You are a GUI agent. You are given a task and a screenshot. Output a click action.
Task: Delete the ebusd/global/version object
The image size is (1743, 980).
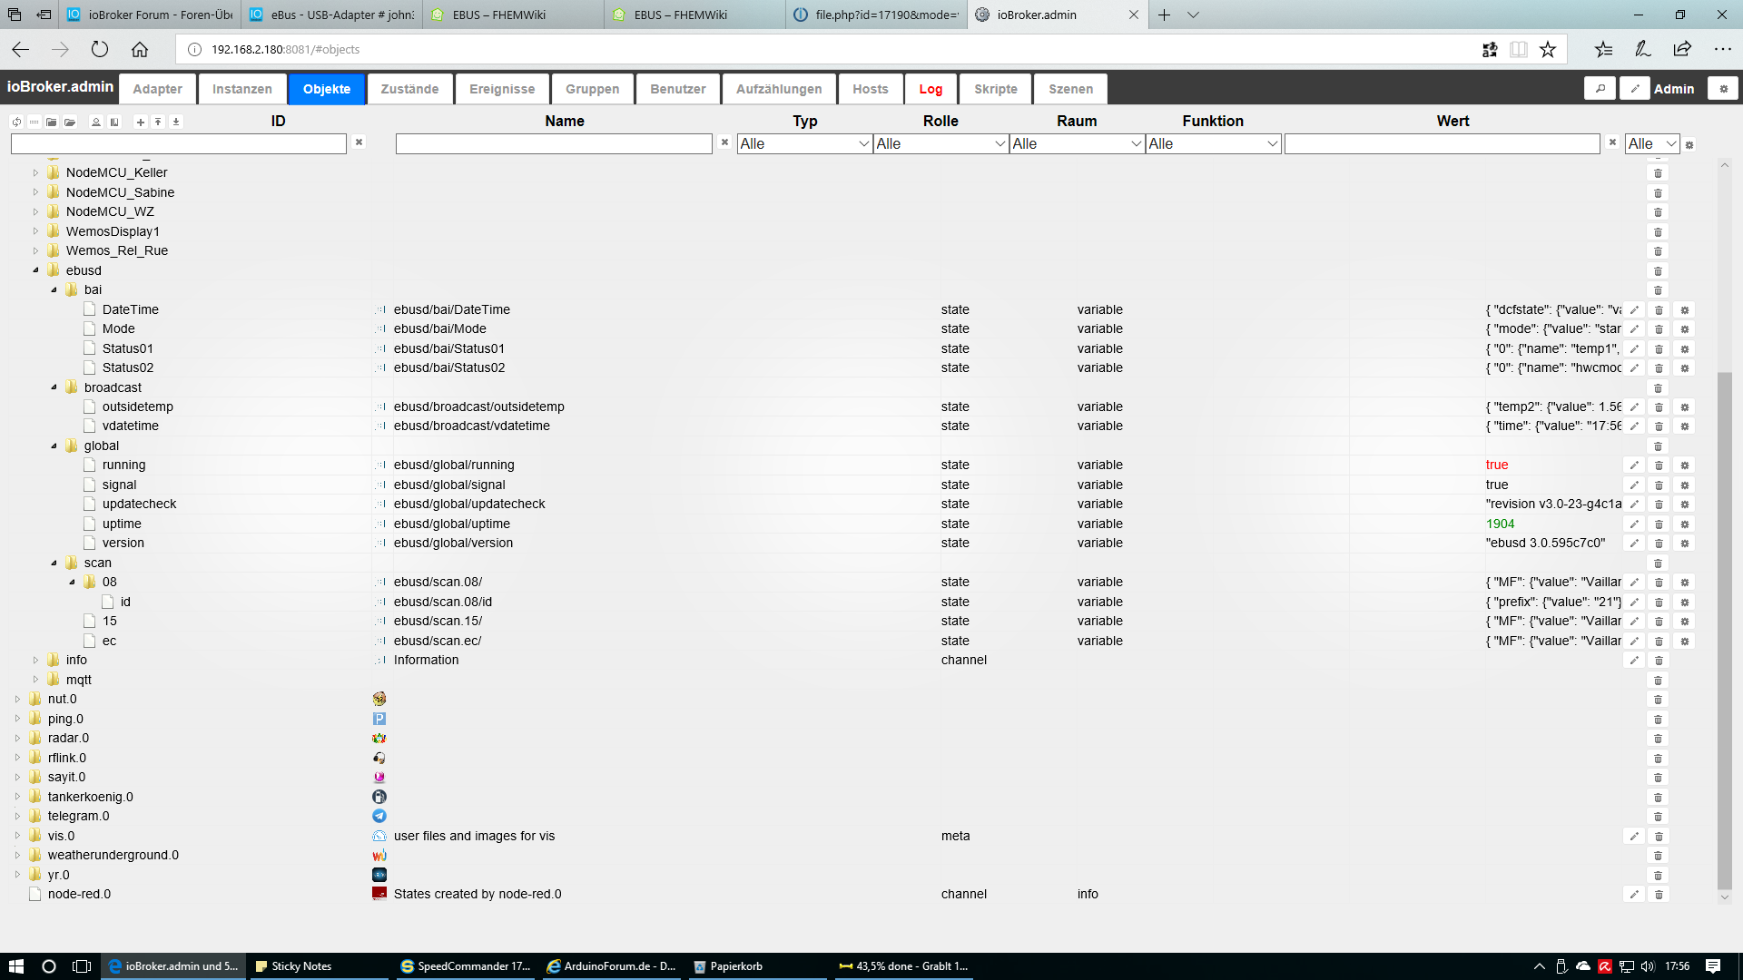(1659, 544)
